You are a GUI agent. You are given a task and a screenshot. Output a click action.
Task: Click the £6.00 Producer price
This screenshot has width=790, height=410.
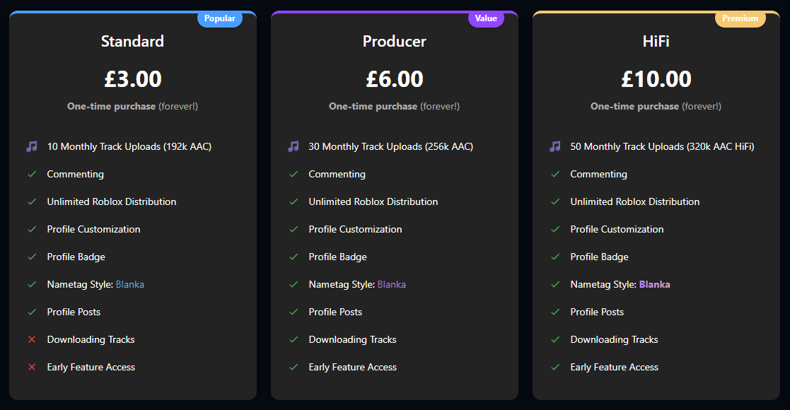395,79
